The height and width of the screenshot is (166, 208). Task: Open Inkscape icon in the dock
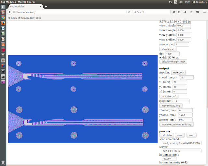click(3, 71)
